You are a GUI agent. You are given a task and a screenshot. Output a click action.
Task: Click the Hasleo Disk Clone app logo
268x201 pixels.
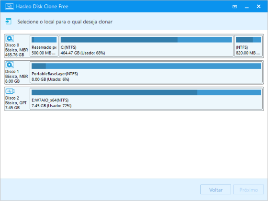(9, 6)
